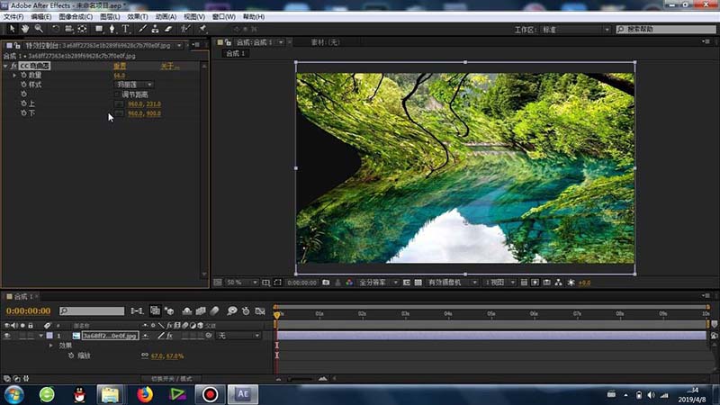Screen dimensions: 720x405
Task: Select the Brush tool
Action: (x=142, y=29)
